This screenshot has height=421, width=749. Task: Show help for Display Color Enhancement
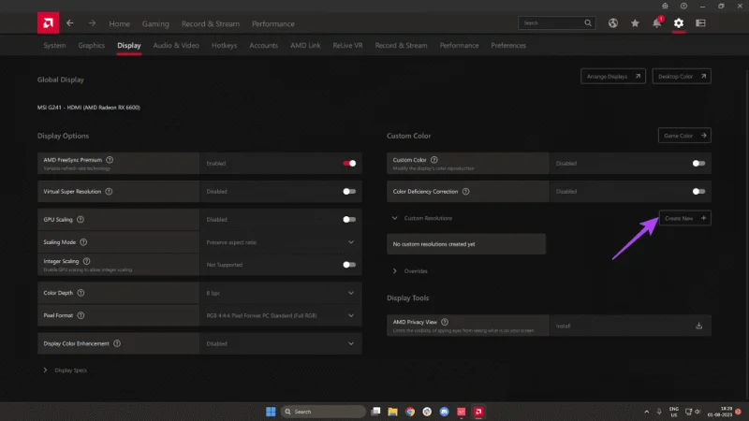pos(117,343)
